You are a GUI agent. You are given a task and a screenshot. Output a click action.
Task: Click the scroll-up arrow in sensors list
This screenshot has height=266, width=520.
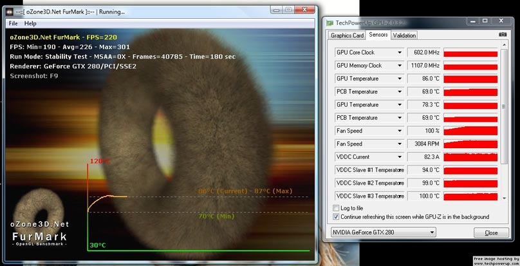pyautogui.click(x=505, y=45)
